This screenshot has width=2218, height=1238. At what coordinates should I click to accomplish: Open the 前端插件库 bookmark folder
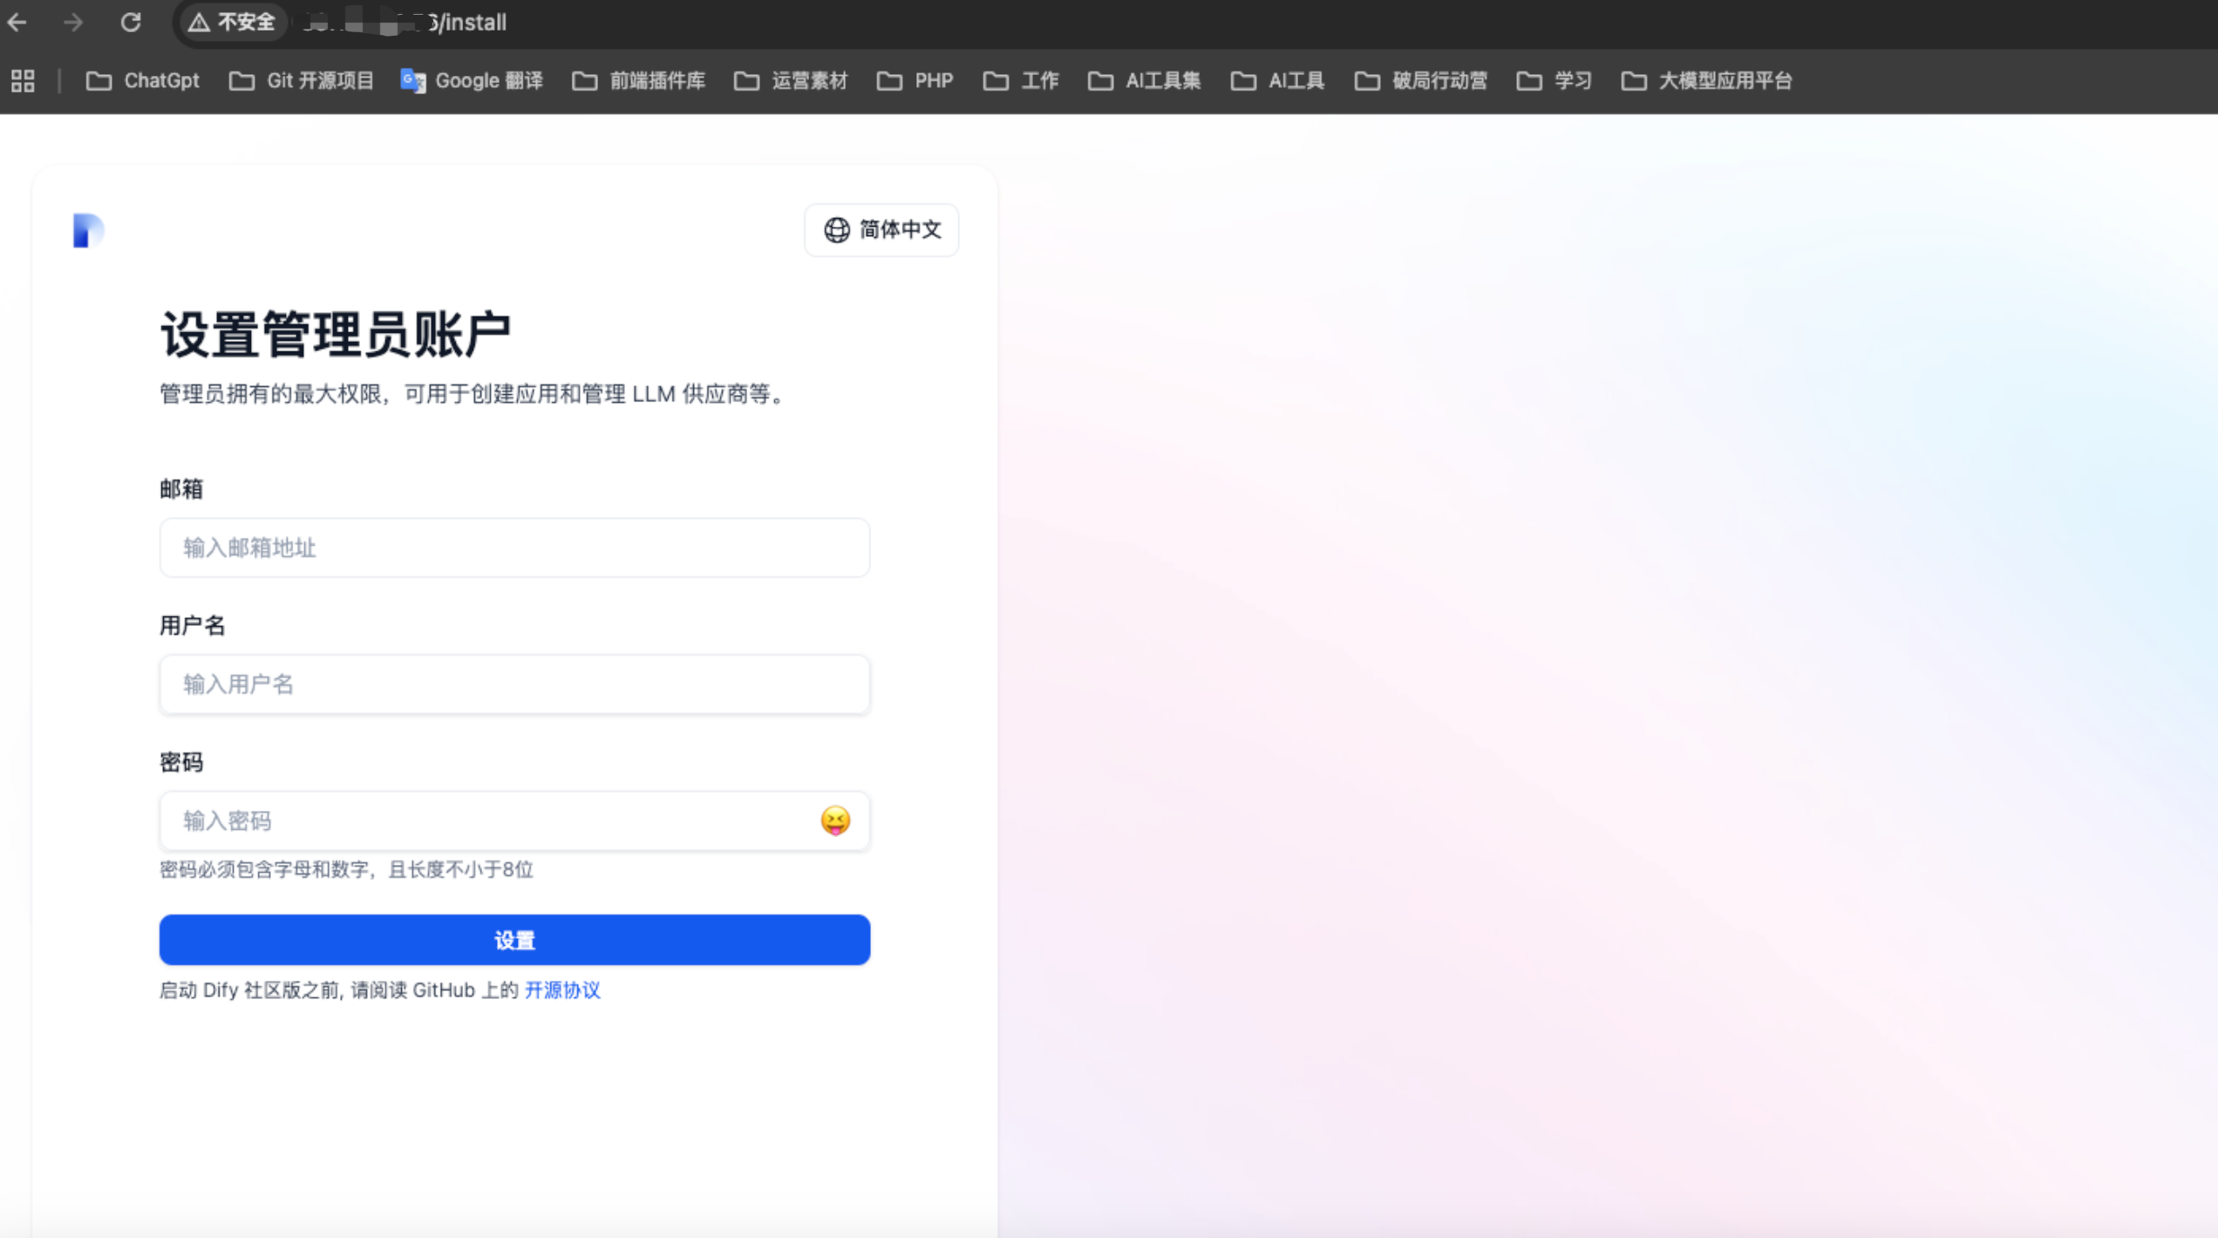coord(638,81)
